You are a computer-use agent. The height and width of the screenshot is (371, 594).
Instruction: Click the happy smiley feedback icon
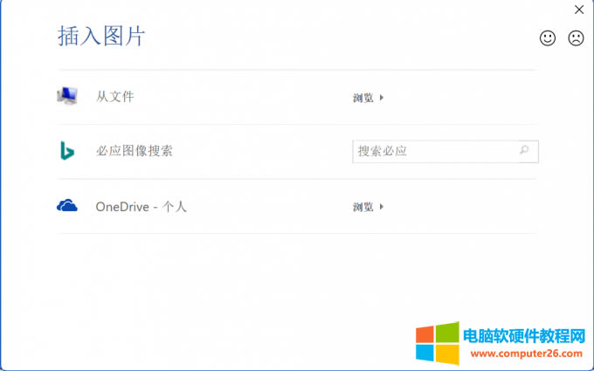coord(548,38)
